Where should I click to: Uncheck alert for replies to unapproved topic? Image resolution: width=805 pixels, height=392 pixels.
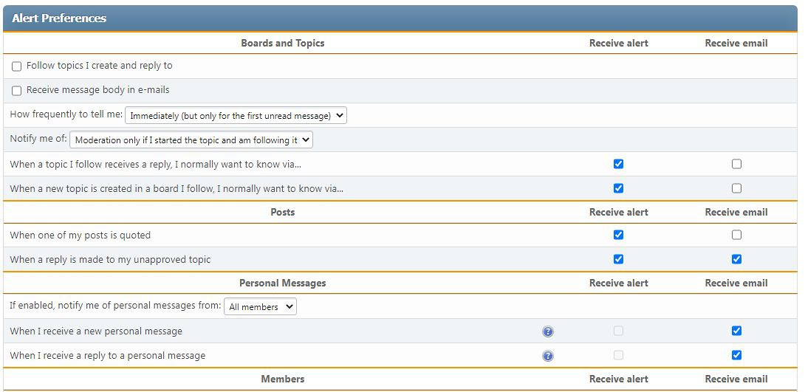618,259
